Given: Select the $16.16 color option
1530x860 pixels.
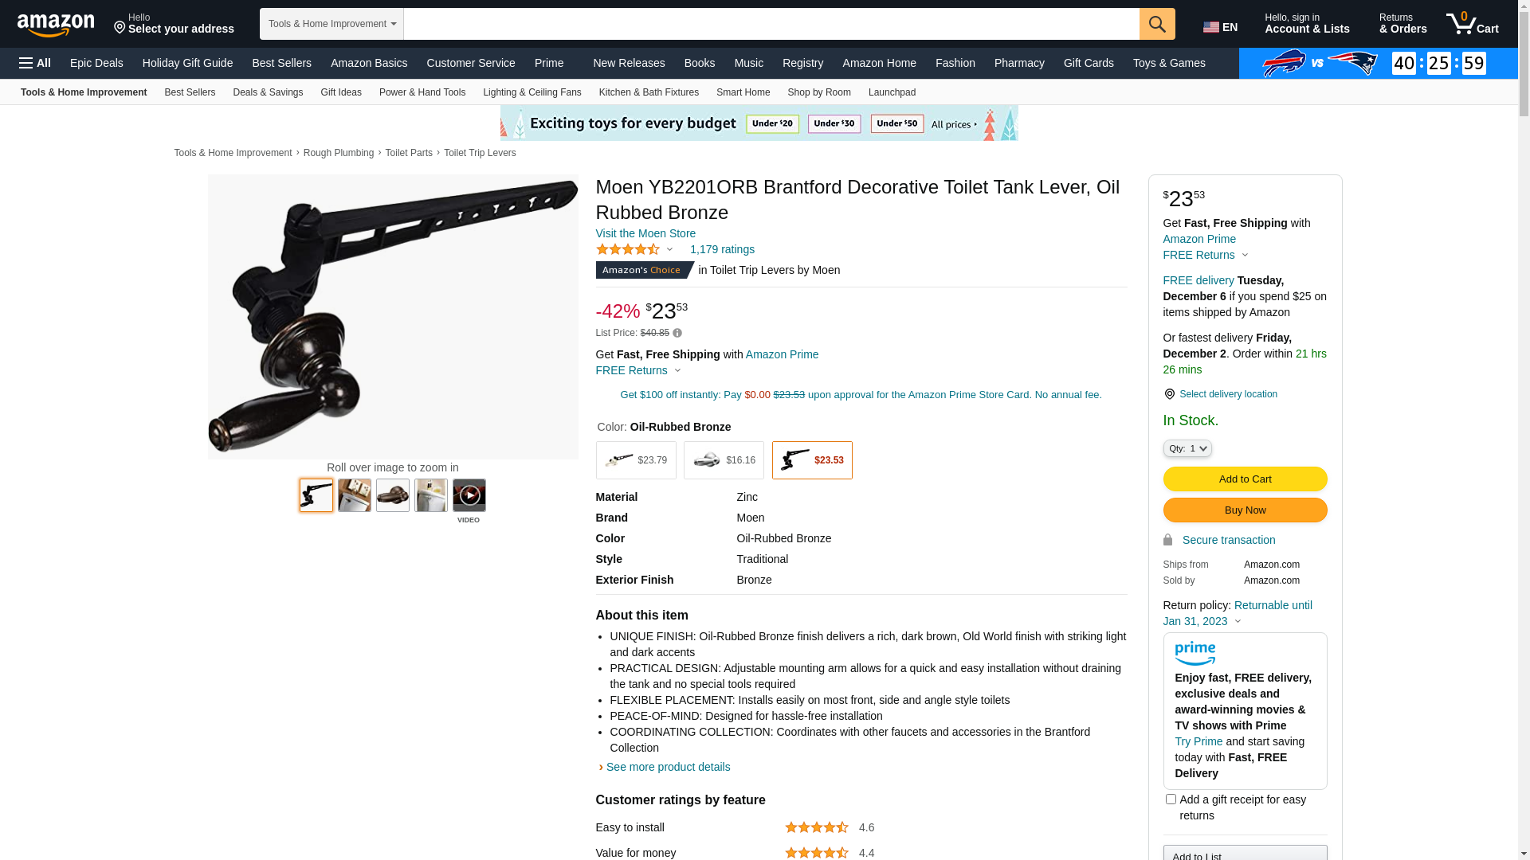Looking at the screenshot, I should pyautogui.click(x=724, y=460).
